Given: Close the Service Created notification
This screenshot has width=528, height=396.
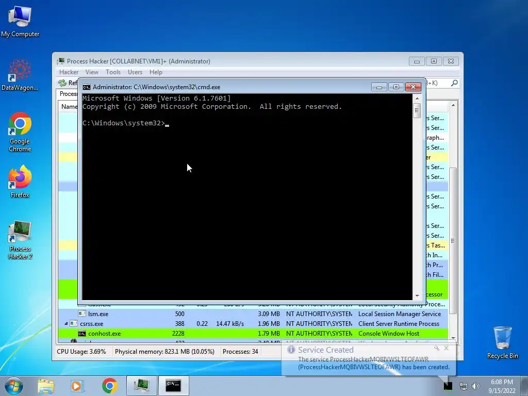Looking at the screenshot, I should click(x=446, y=348).
